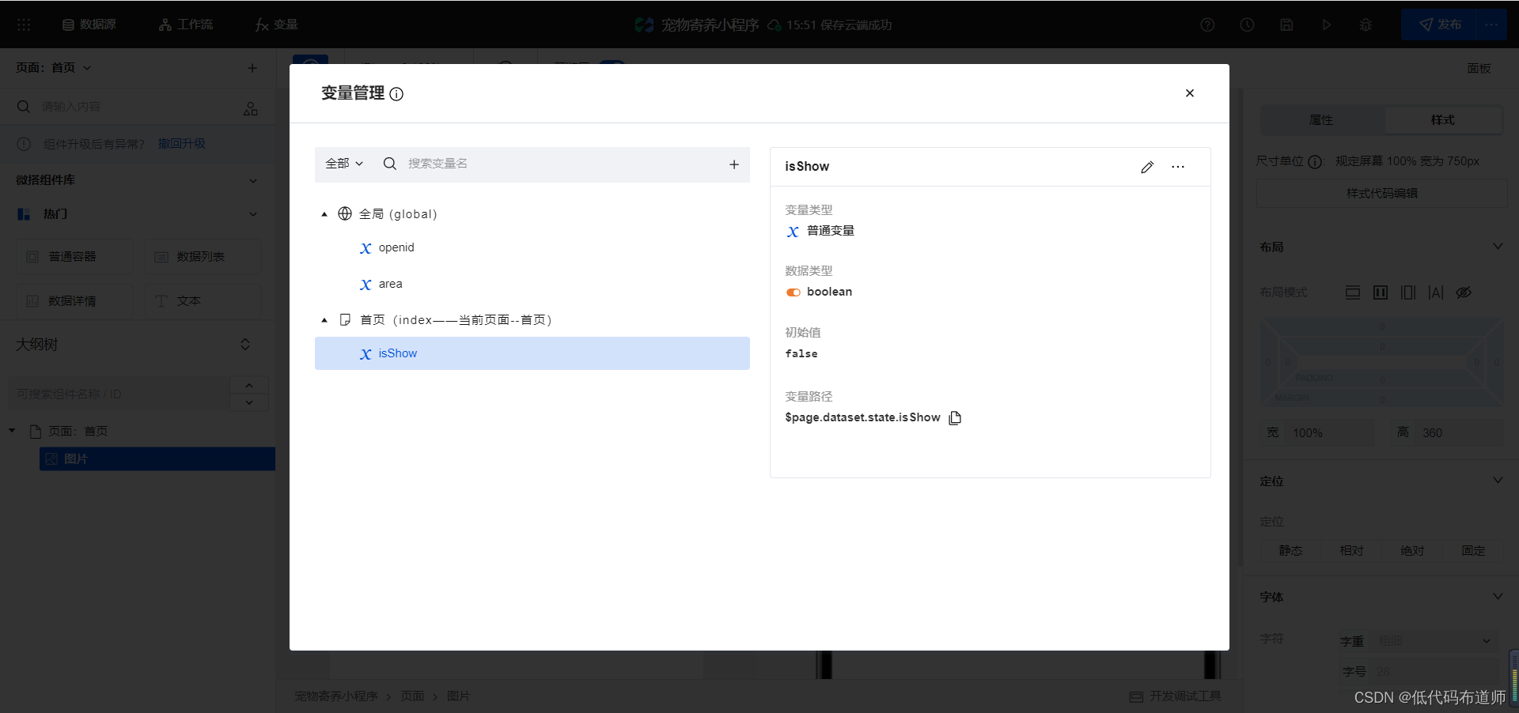The height and width of the screenshot is (713, 1519).
Task: Switch to the 属性 tab
Action: 1321,120
